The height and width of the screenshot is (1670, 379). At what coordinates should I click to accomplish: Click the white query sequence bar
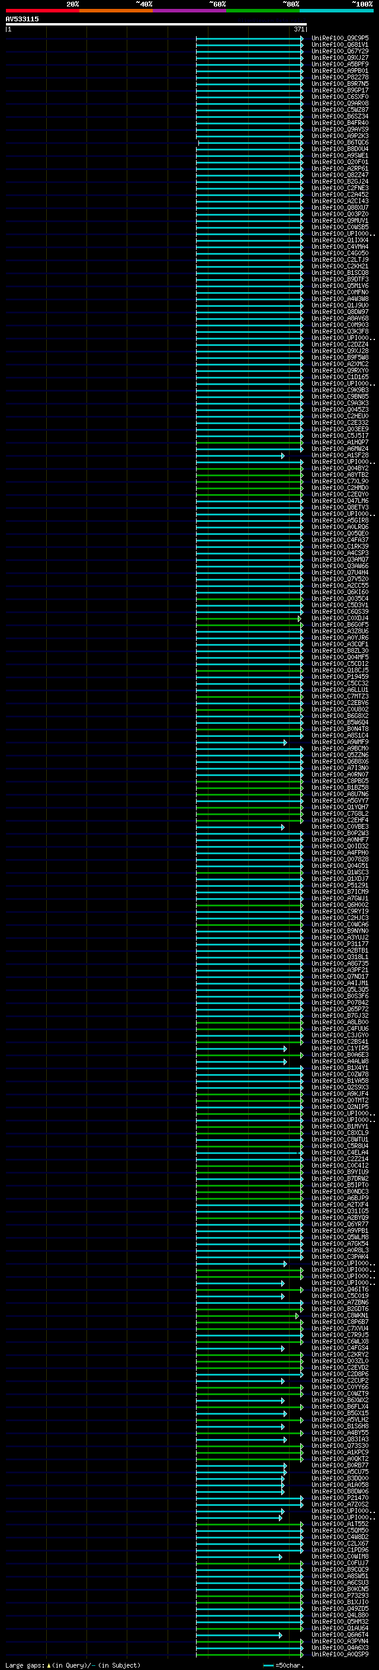pos(156,25)
